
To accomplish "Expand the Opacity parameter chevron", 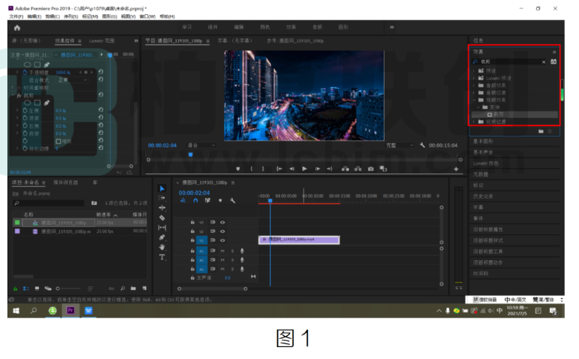I will coord(17,72).
